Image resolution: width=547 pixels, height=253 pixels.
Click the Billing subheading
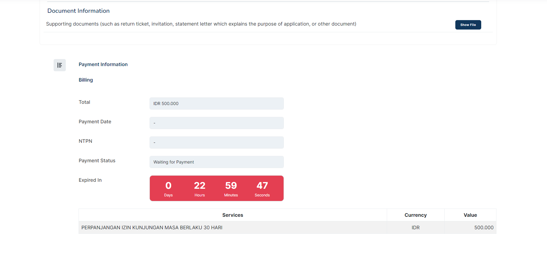86,80
